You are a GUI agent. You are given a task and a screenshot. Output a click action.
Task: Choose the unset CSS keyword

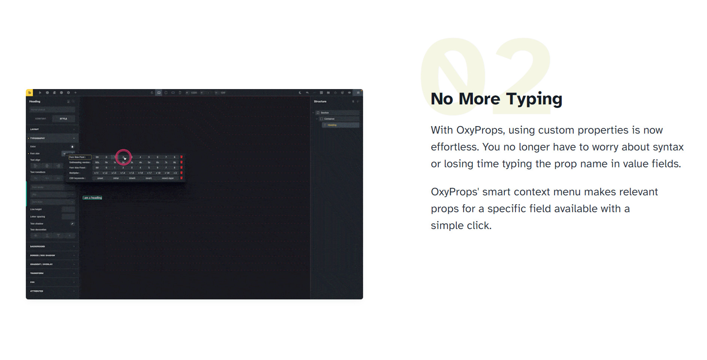pyautogui.click(x=100, y=178)
